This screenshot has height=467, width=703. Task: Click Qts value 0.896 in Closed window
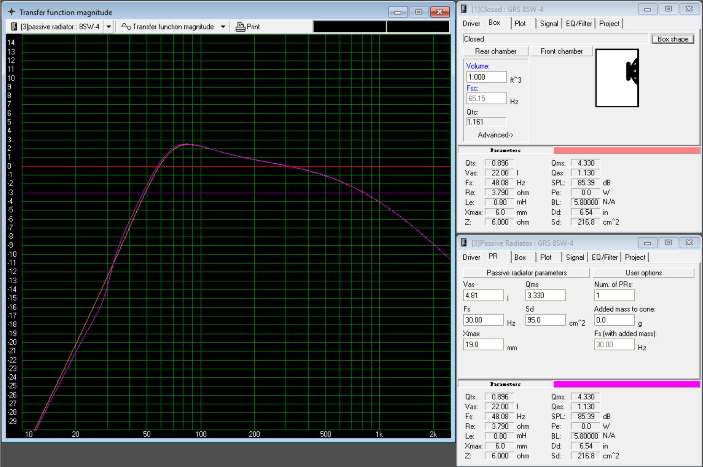point(499,163)
